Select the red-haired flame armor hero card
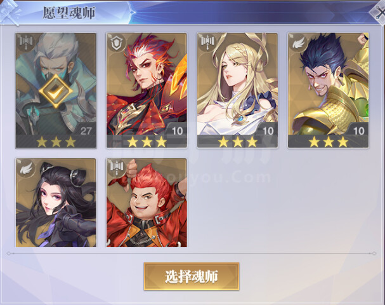 pyautogui.click(x=147, y=90)
